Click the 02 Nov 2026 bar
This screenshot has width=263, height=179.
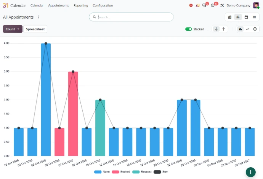click(209, 142)
